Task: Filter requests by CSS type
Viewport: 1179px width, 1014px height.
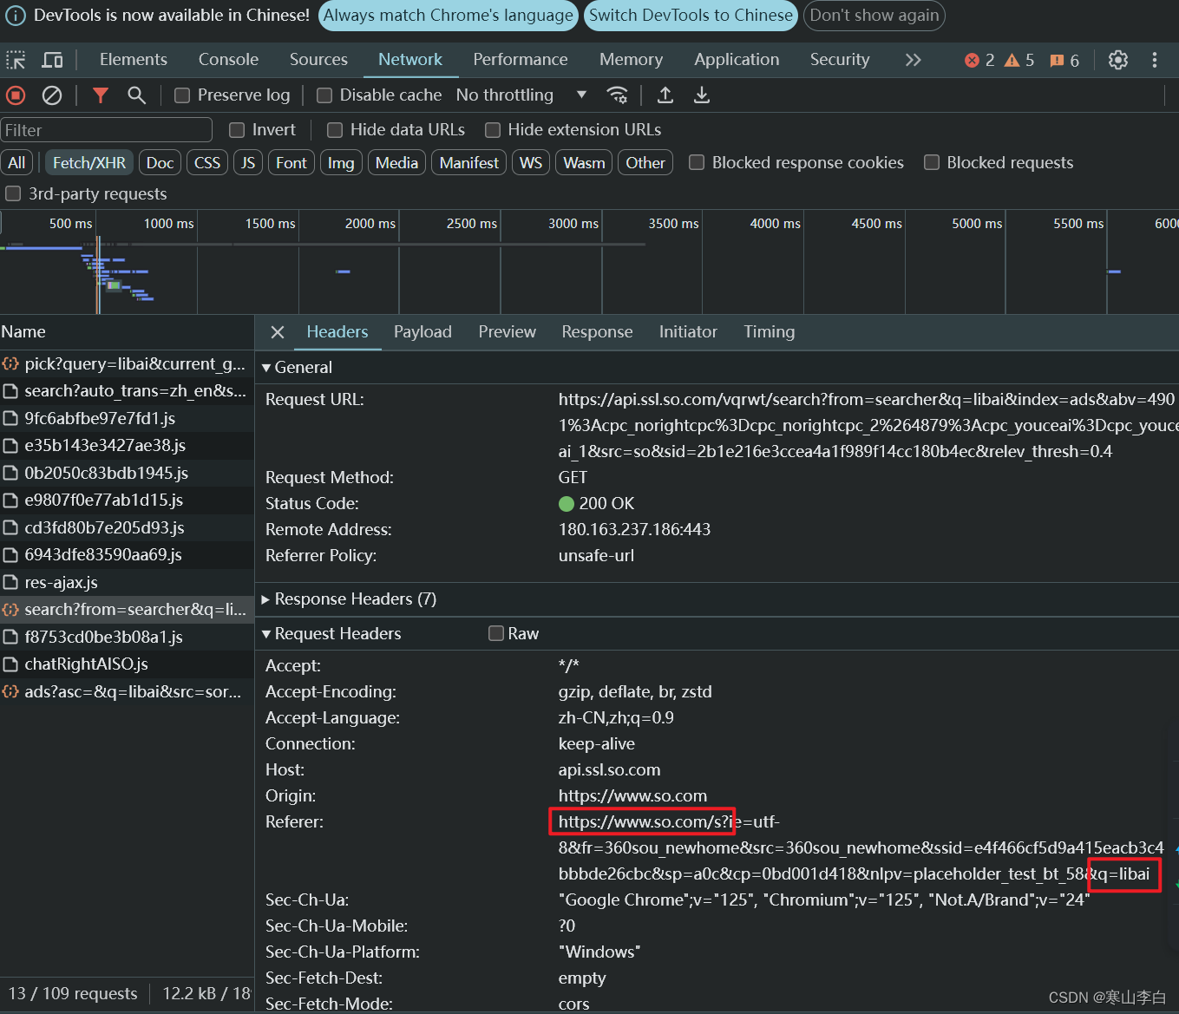Action: [x=207, y=163]
